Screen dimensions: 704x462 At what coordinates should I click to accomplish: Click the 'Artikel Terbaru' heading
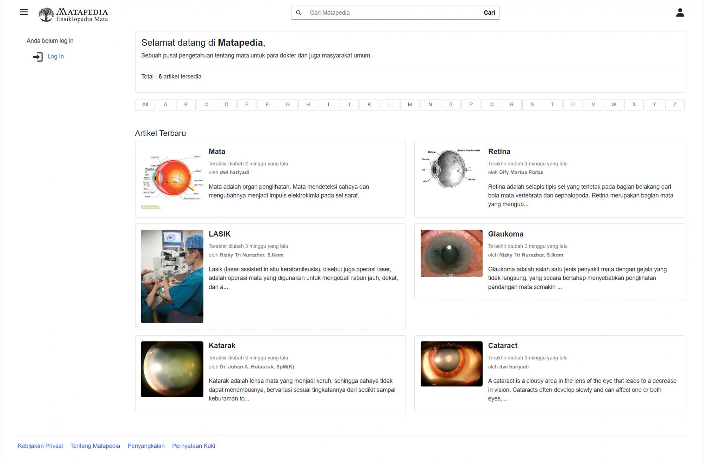click(x=161, y=133)
